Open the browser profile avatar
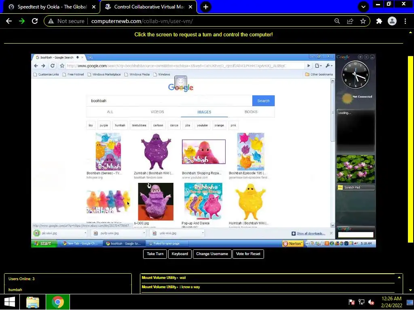Image resolution: width=414 pixels, height=310 pixels. tap(392, 21)
